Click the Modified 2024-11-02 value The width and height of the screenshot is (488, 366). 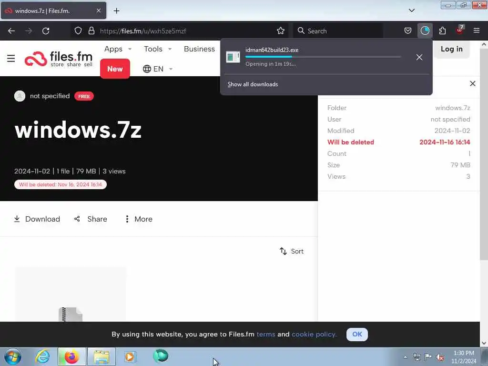click(452, 131)
